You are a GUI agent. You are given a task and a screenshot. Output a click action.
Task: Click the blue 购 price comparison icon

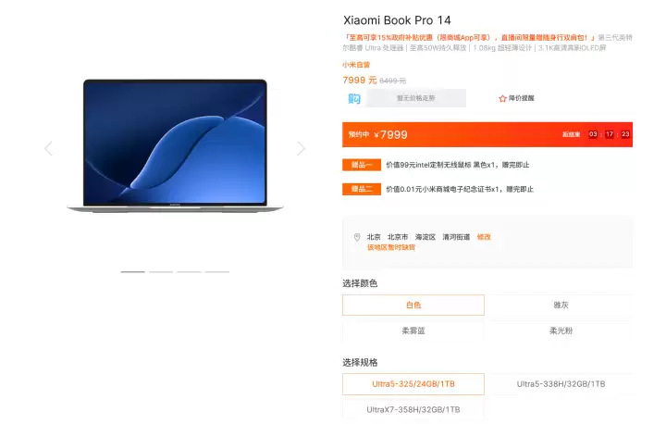[x=354, y=98]
